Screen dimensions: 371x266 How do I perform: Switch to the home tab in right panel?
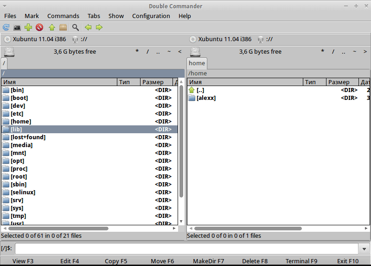197,63
